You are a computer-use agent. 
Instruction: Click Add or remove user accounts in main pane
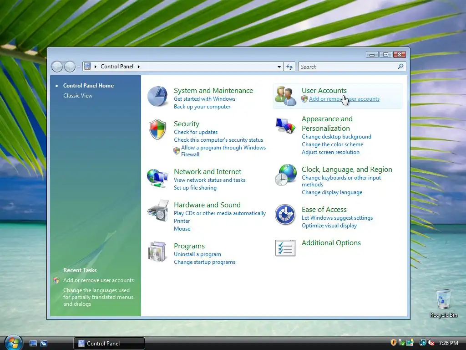point(344,99)
